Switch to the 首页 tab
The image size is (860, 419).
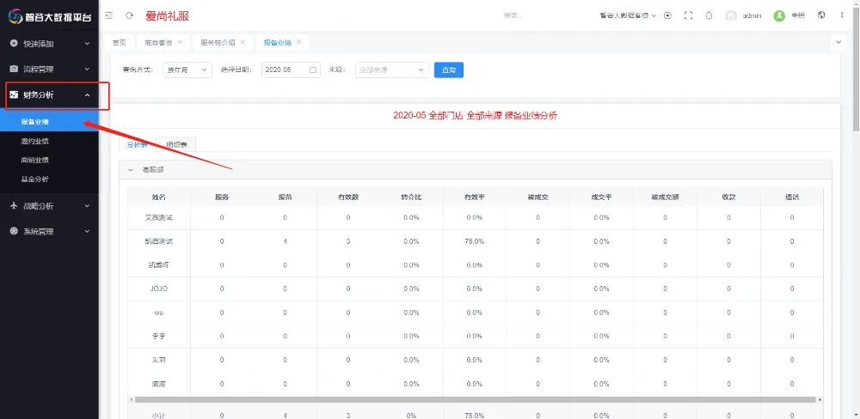click(119, 41)
